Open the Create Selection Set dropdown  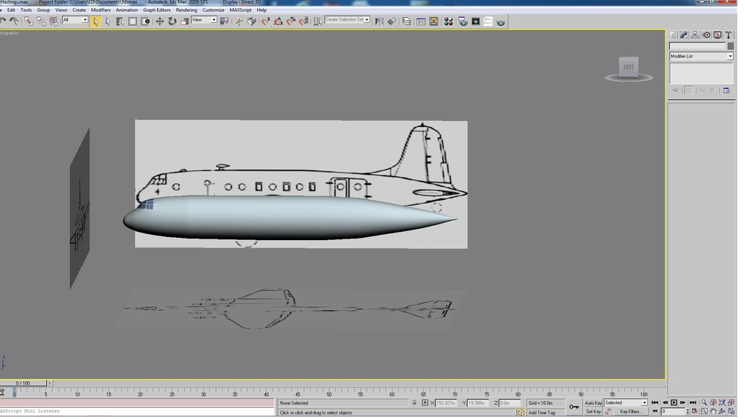click(x=347, y=19)
